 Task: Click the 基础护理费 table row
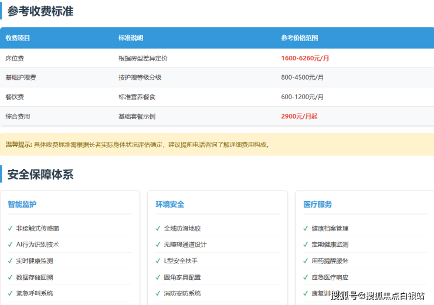click(217, 77)
